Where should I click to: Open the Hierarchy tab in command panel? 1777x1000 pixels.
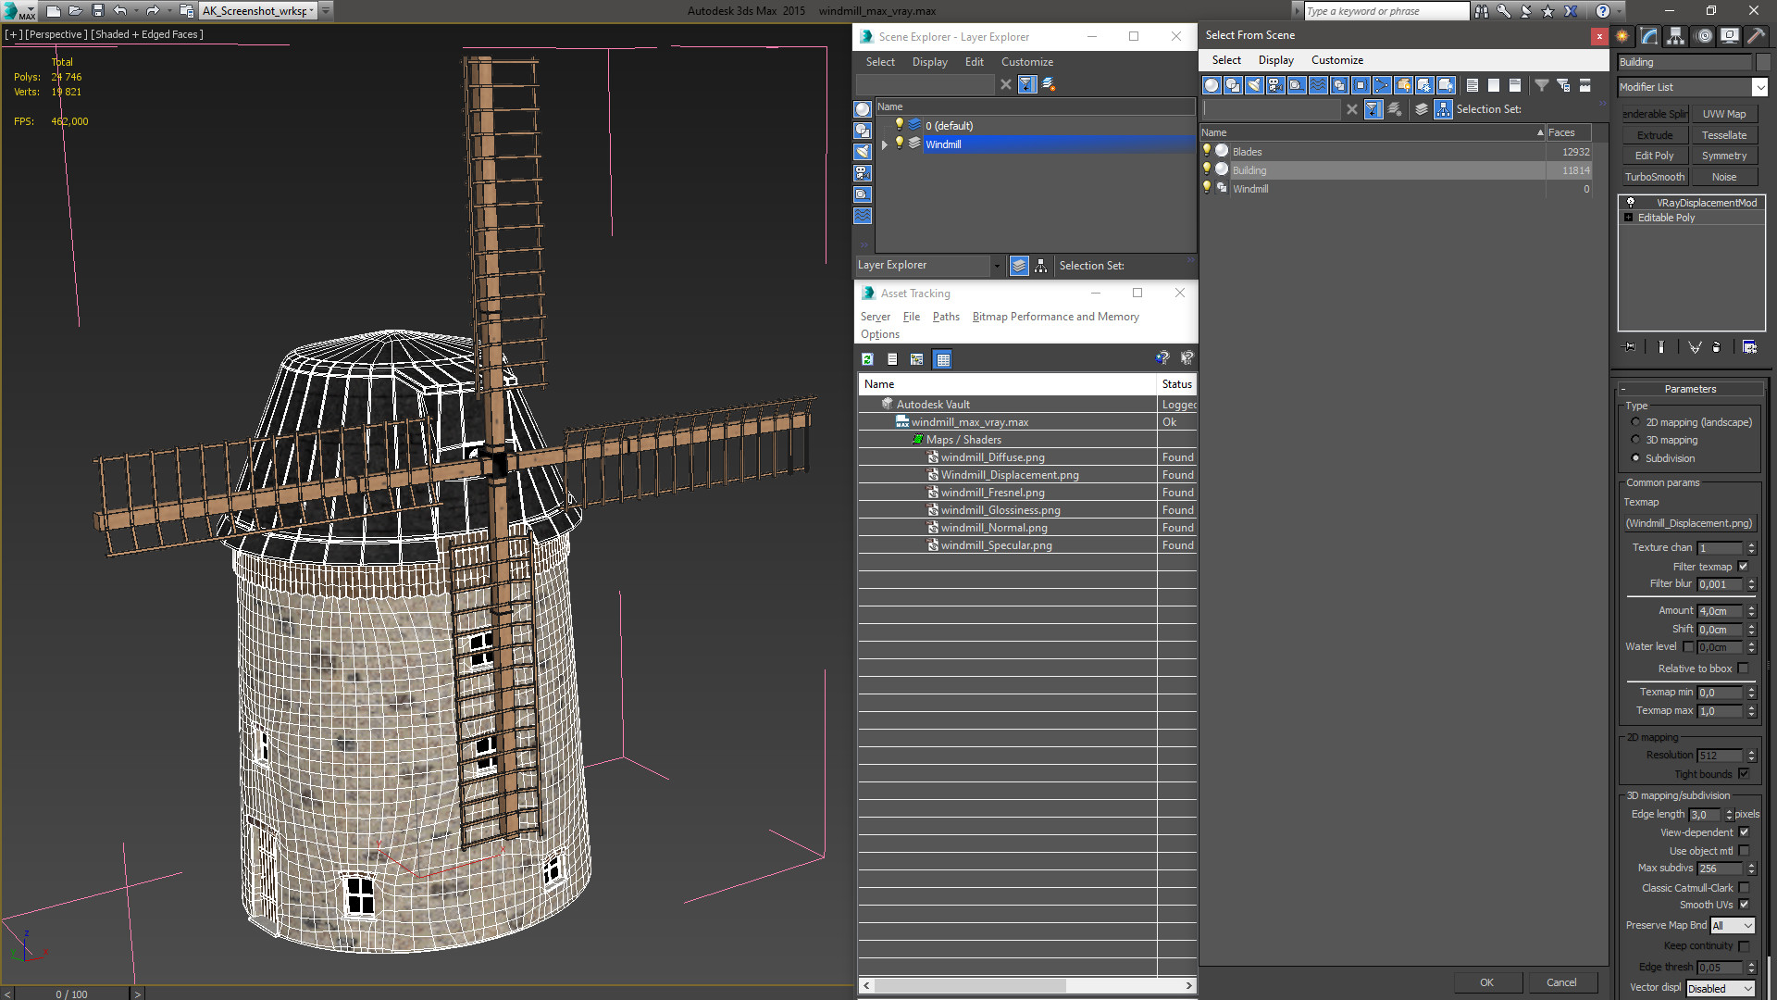click(x=1676, y=36)
